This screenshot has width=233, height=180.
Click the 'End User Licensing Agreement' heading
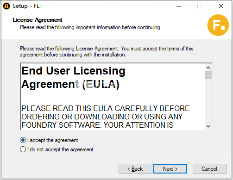[73, 77]
